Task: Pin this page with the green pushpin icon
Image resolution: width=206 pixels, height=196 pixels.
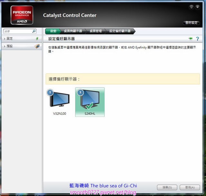Action: pos(190,39)
